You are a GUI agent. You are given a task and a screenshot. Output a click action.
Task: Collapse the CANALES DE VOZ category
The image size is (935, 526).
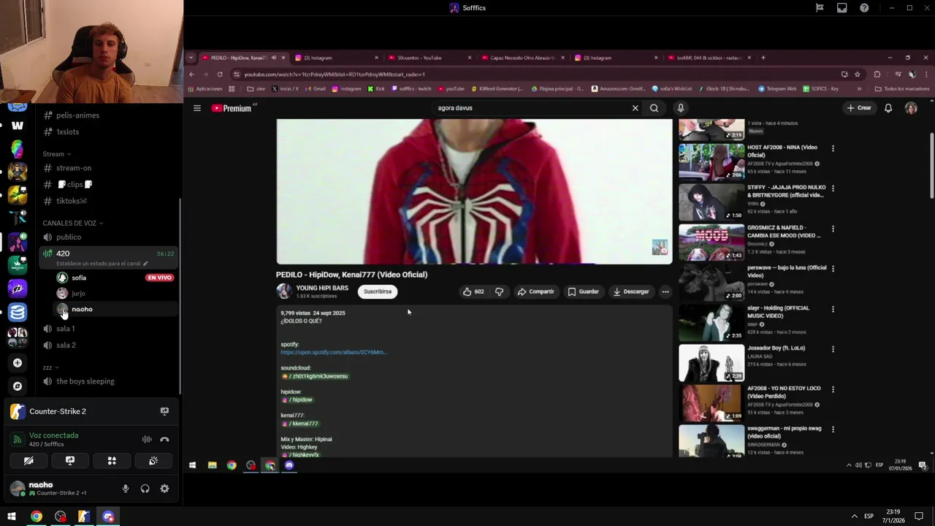tap(72, 223)
